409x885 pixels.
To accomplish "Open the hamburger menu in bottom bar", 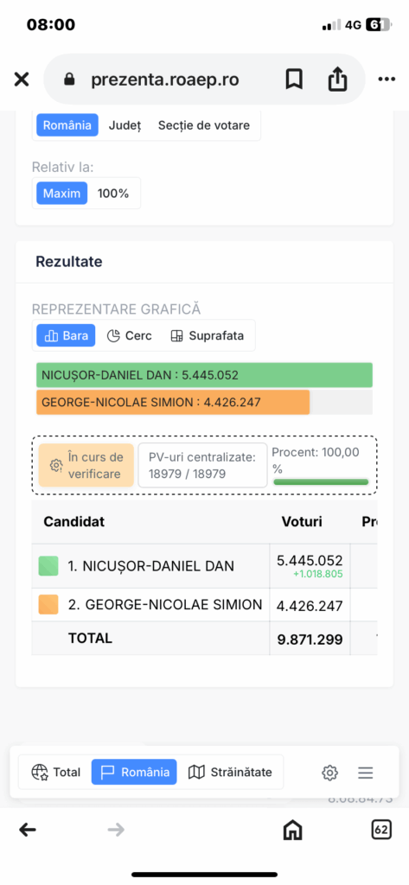I will [x=366, y=773].
